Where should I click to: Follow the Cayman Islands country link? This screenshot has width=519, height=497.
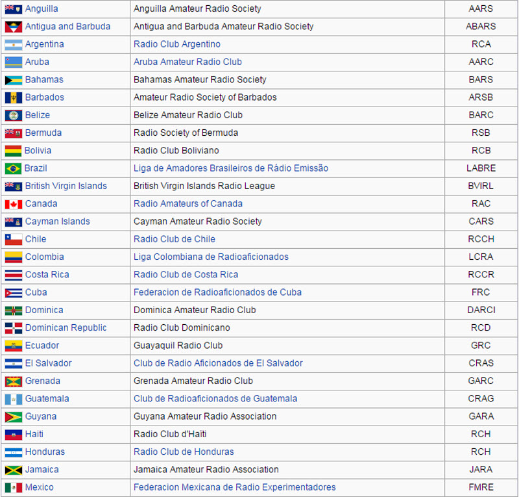point(58,221)
